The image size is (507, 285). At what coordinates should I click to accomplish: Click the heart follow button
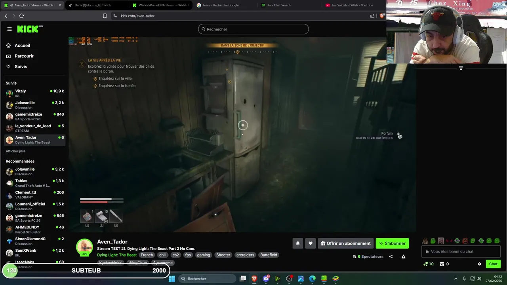[x=311, y=243]
